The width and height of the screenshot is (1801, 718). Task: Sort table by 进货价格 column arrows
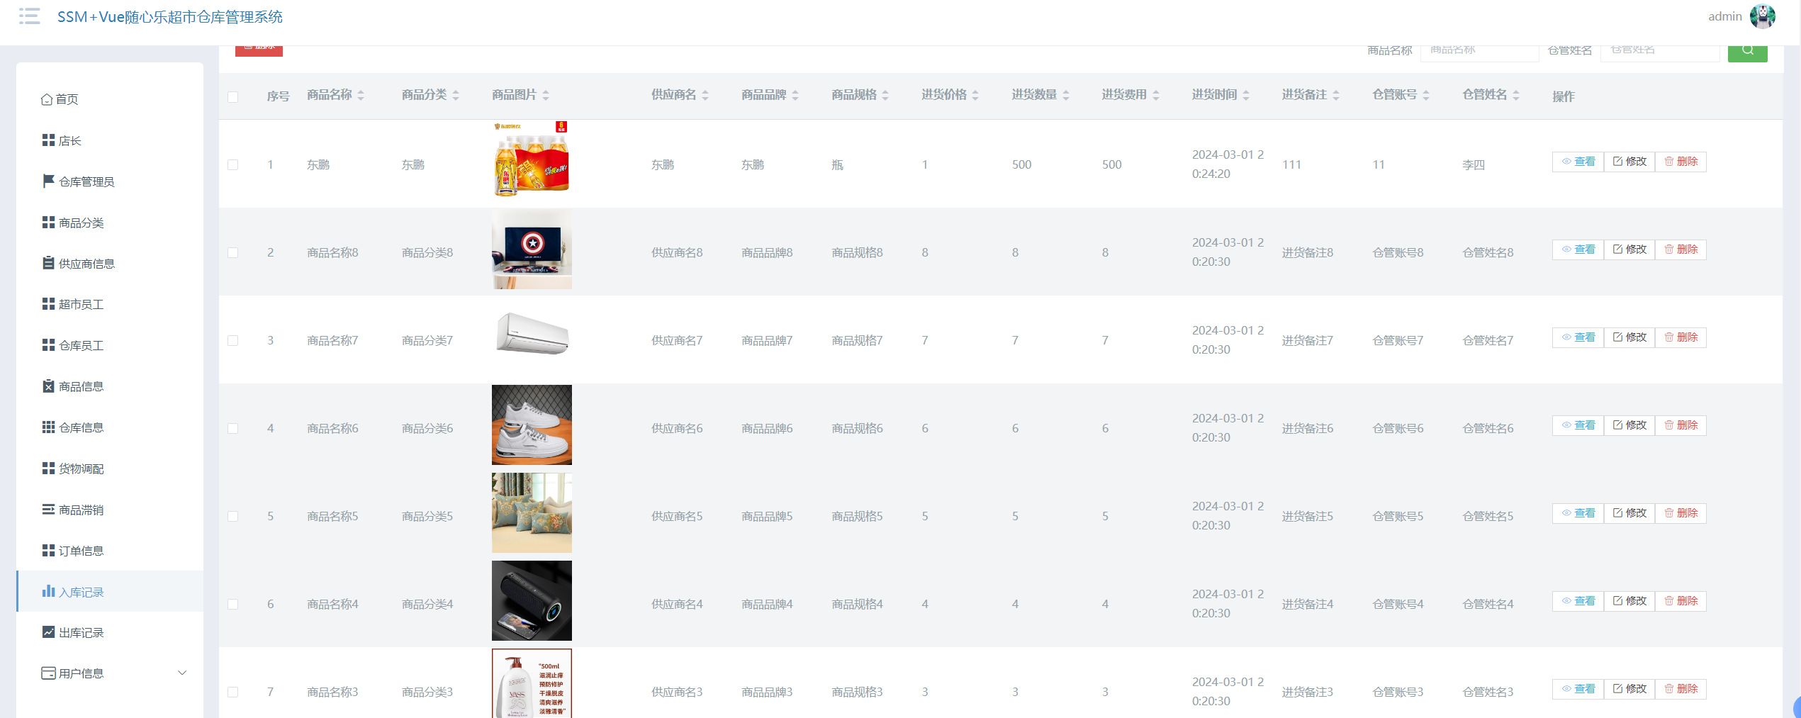point(975,95)
